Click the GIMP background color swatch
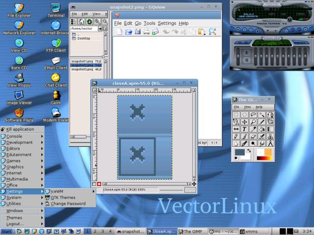314x235 pixels. point(246,157)
